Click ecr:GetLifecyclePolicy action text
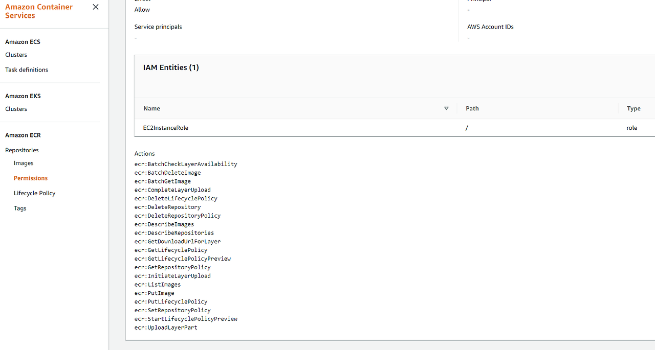The image size is (655, 350). coord(171,250)
